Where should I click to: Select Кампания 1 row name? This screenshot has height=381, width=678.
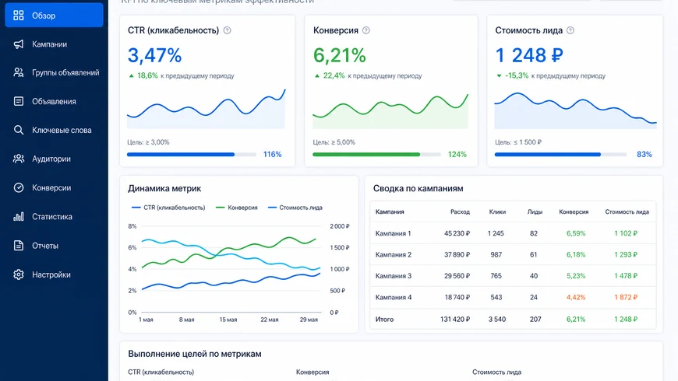[x=393, y=233]
